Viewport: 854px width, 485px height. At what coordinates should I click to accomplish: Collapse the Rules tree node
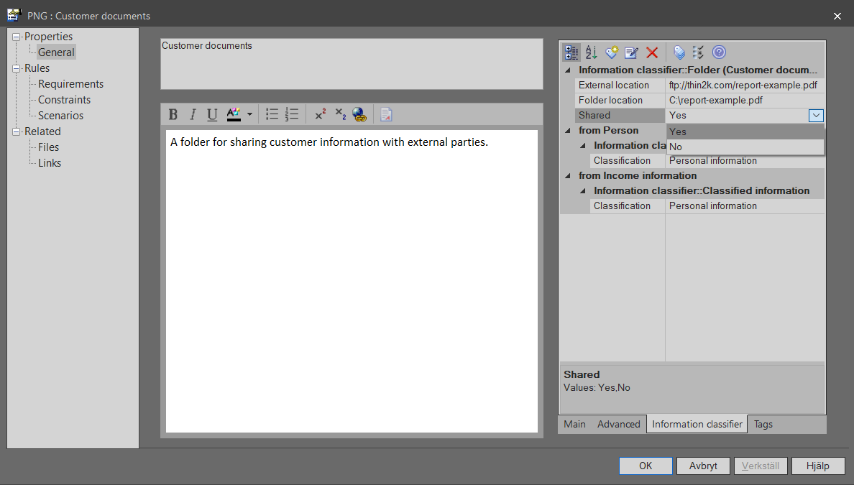click(17, 68)
